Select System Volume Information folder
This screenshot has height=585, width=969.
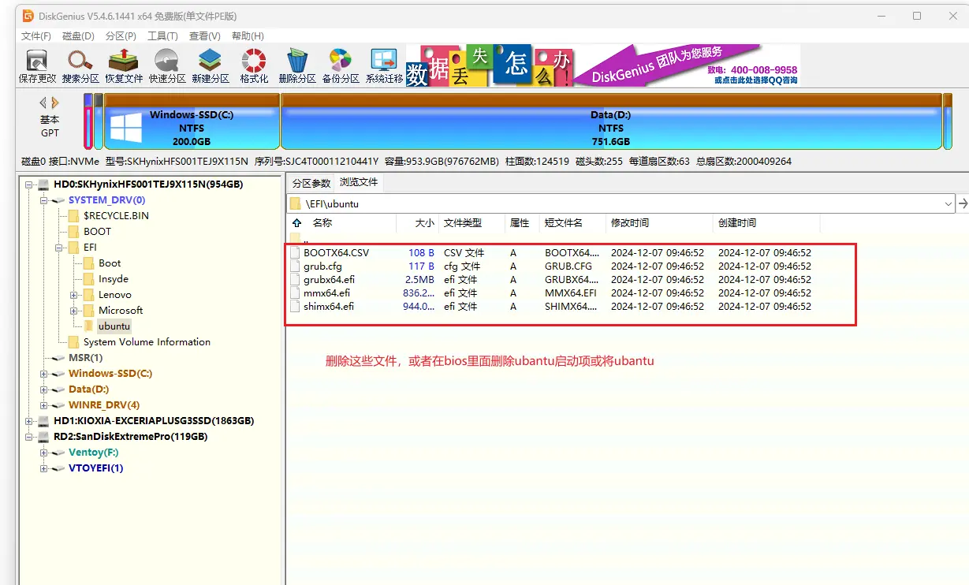(147, 342)
